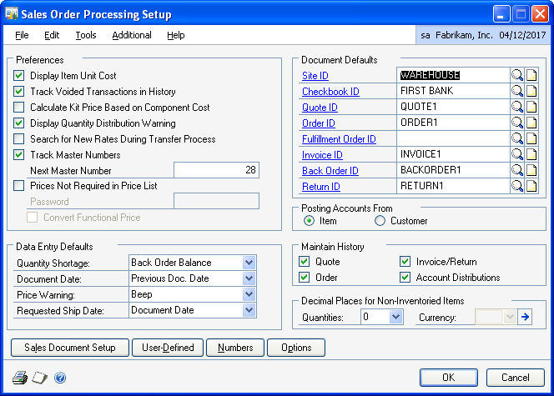Screen dimensions: 554x396
Task: Open lookup for Return ID
Action: (x=517, y=186)
